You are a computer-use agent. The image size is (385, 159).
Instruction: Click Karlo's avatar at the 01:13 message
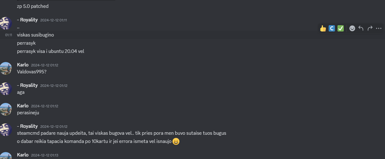(6, 156)
